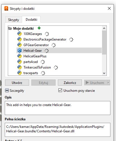Click the Moje dodatki folder icon
The height and width of the screenshot is (141, 116).
point(10,28)
